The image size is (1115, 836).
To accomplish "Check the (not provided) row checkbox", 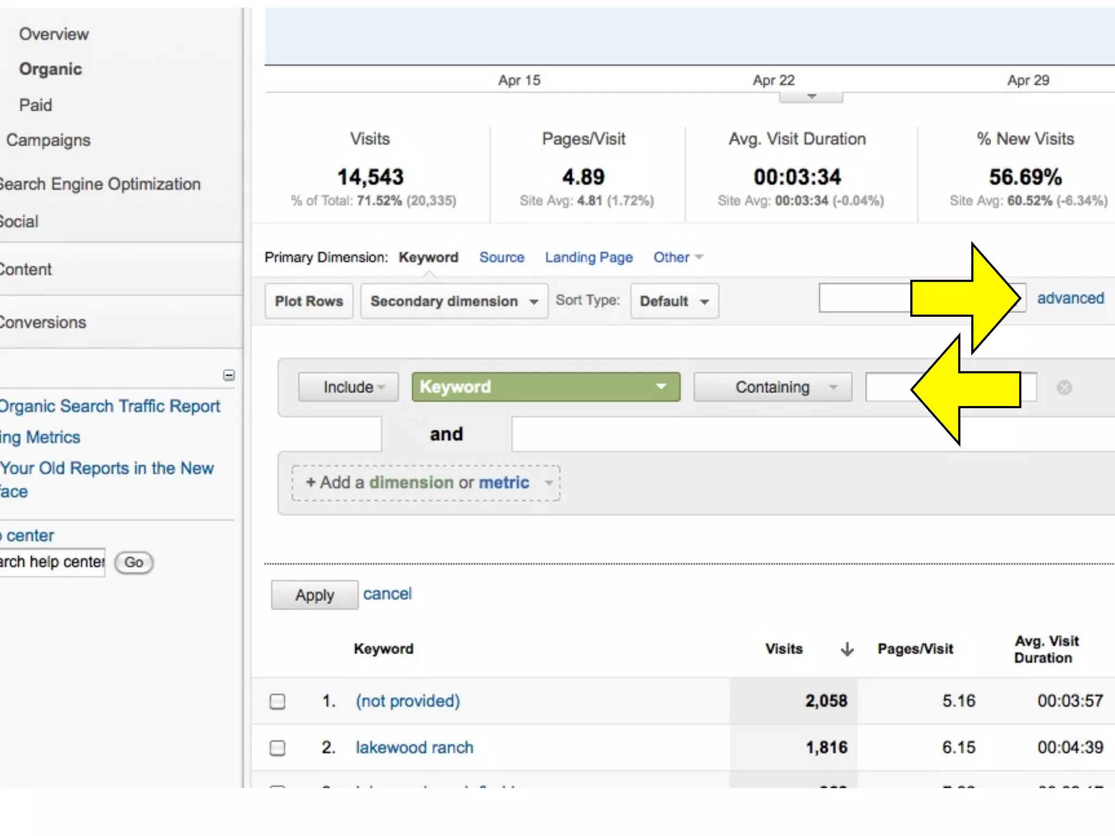I will (x=278, y=701).
